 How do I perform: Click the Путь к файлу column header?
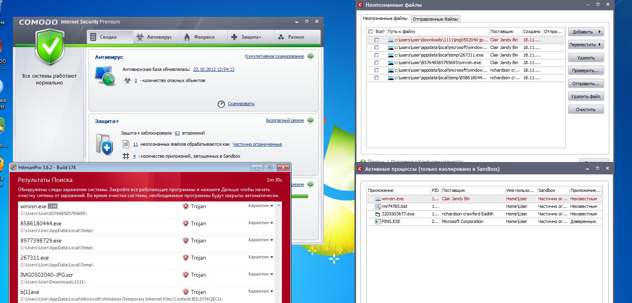437,31
